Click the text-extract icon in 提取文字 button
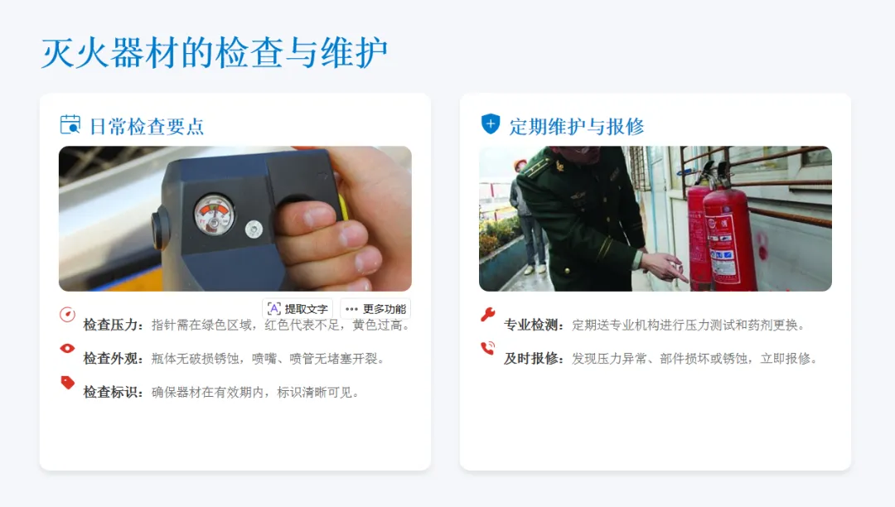The height and width of the screenshot is (507, 895). point(274,308)
